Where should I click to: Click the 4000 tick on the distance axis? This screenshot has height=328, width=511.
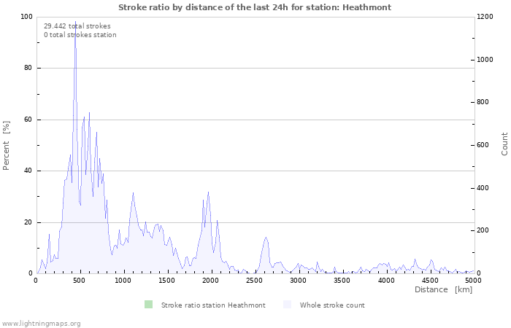click(x=385, y=280)
